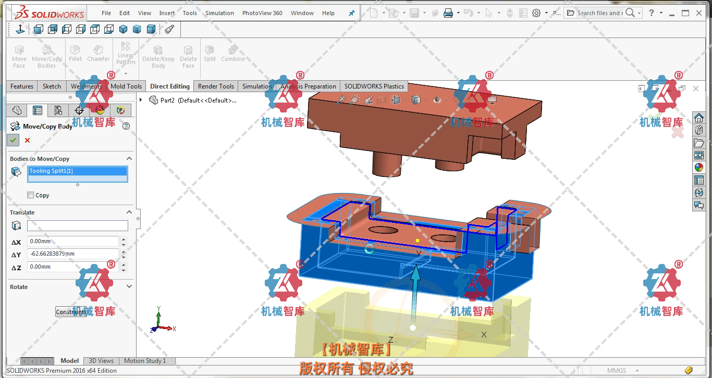The width and height of the screenshot is (712, 378).
Task: Click the ΔZ translation value field
Action: tap(73, 267)
